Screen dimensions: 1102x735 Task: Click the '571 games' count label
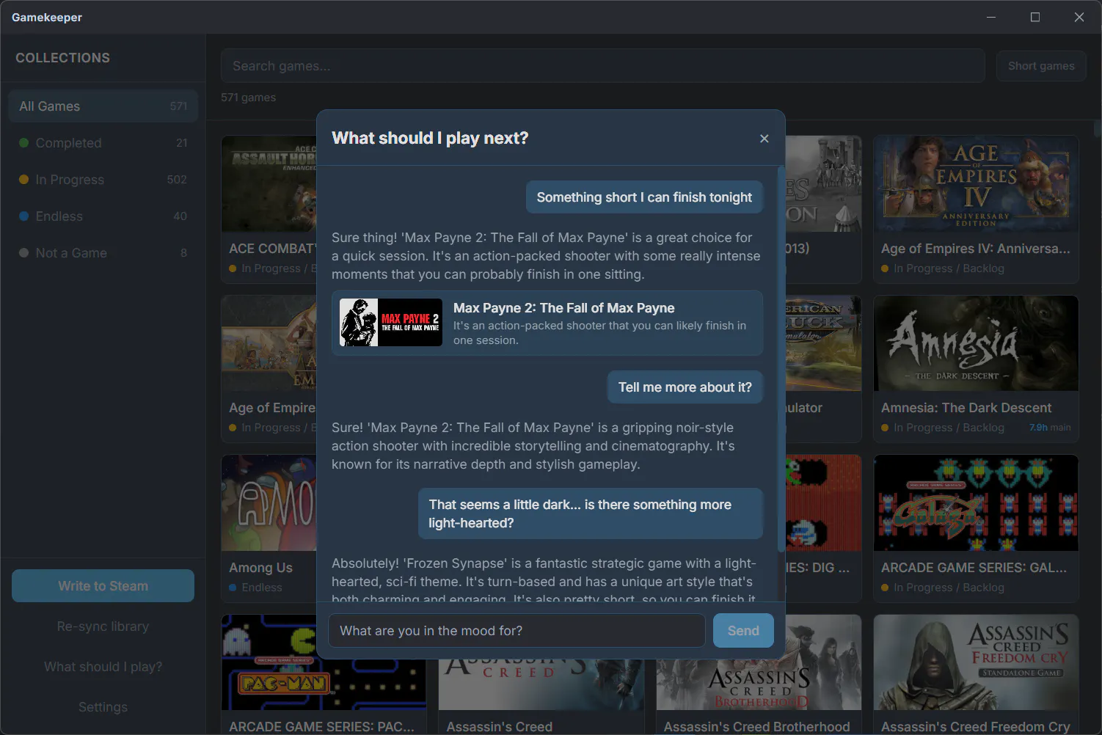click(x=249, y=98)
